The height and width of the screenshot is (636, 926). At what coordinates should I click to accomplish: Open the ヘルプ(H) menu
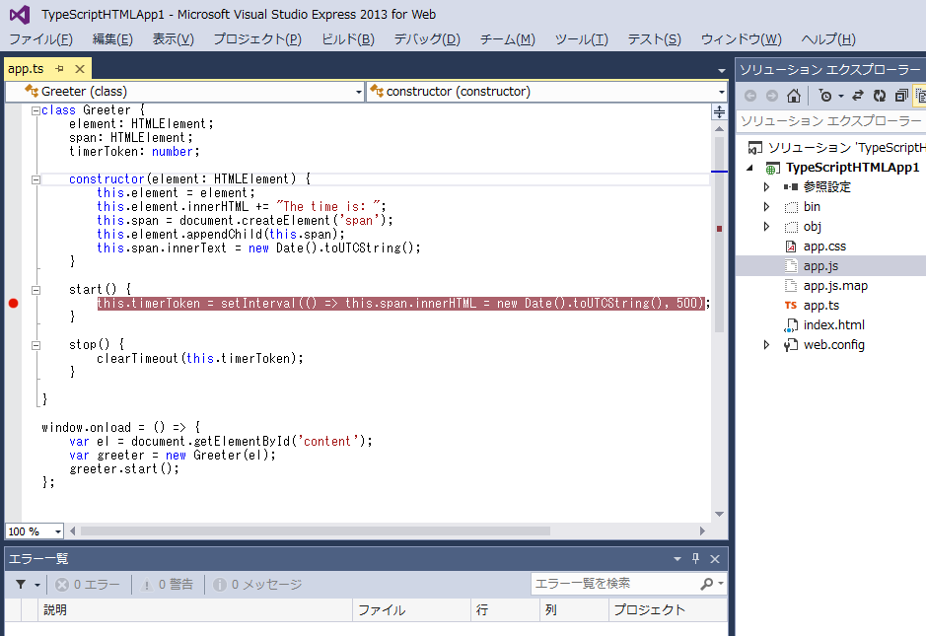point(828,39)
